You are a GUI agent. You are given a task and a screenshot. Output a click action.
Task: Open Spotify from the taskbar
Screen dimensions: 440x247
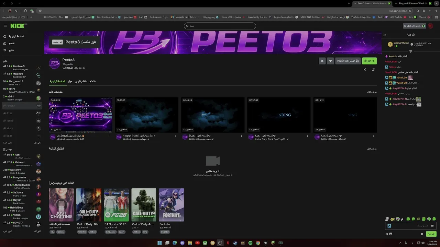[250, 243]
